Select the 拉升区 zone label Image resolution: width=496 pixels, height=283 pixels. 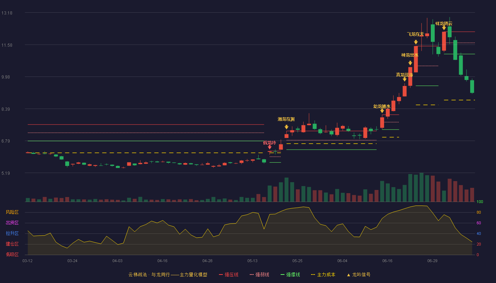click(x=12, y=233)
